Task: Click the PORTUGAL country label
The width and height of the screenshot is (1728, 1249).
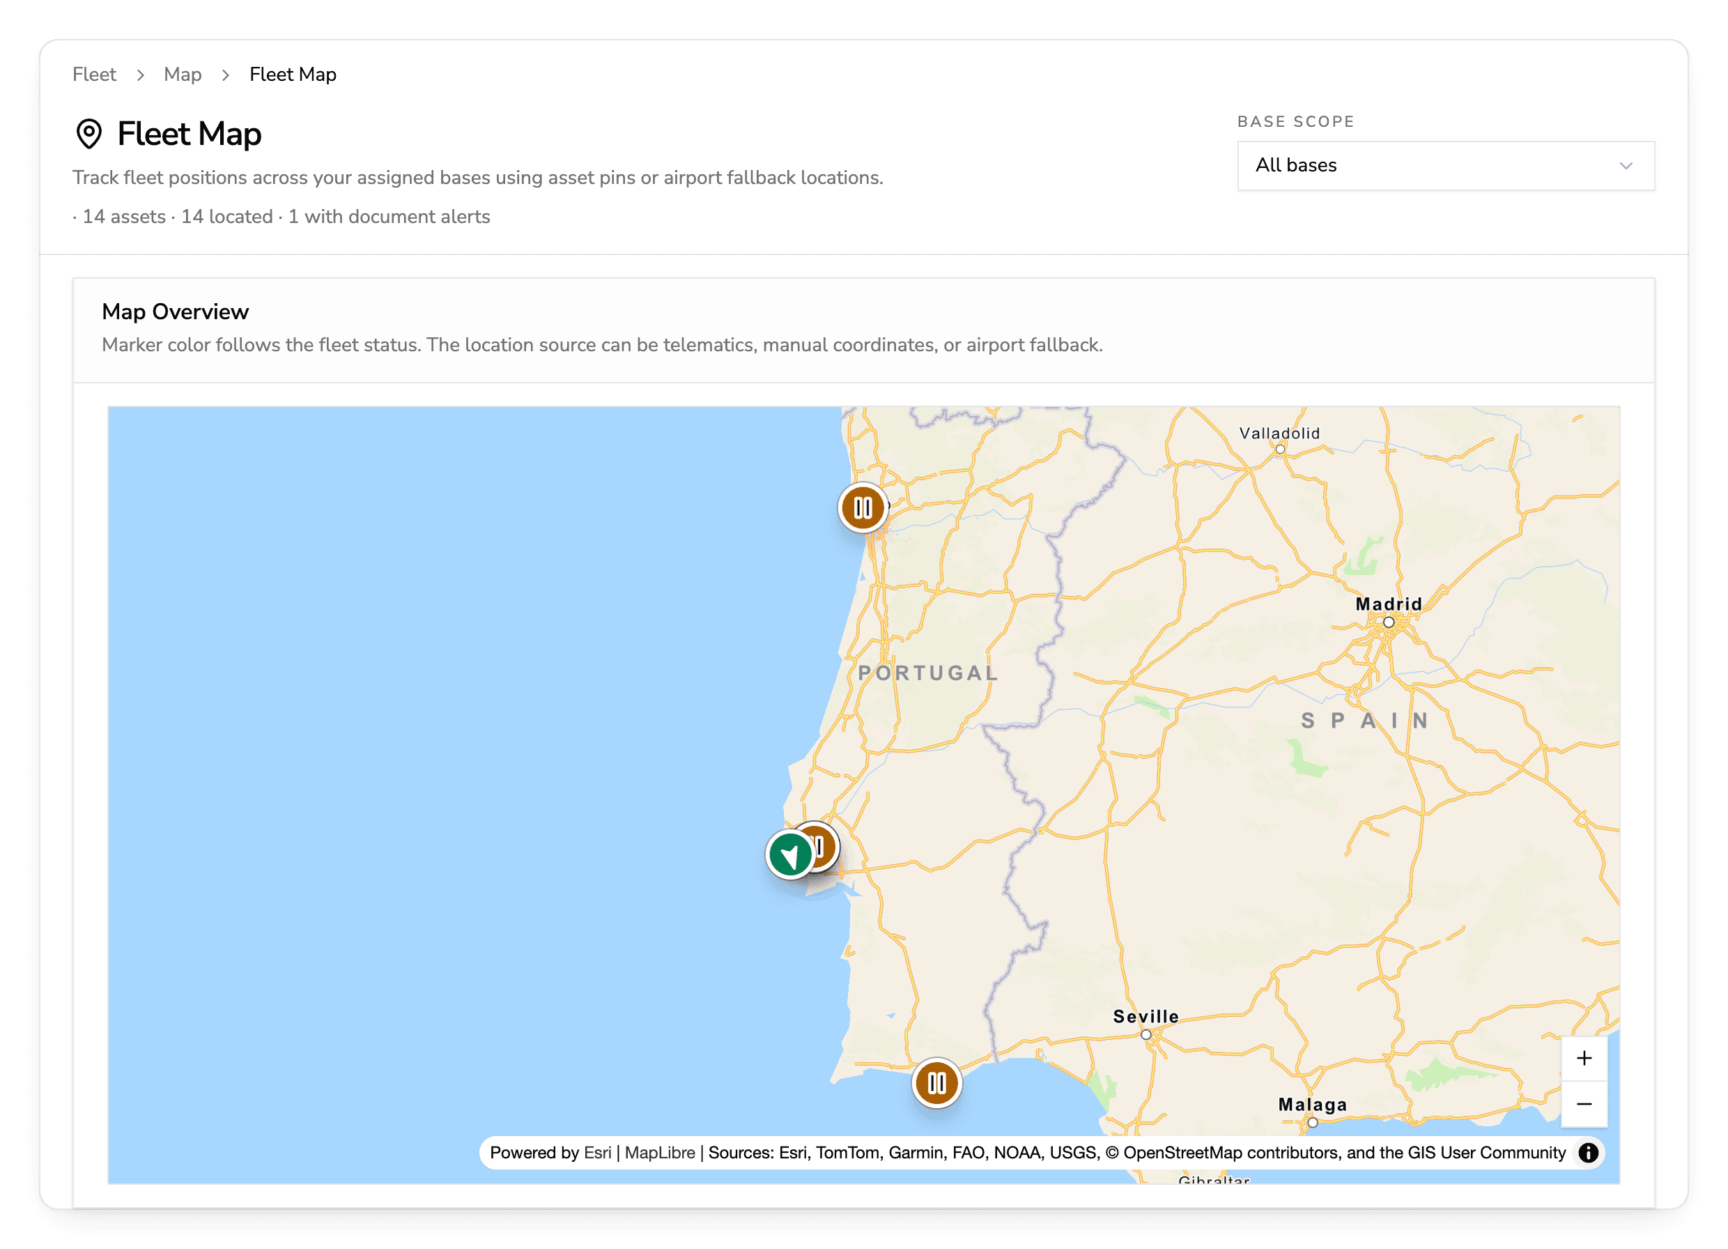Action: 927,673
